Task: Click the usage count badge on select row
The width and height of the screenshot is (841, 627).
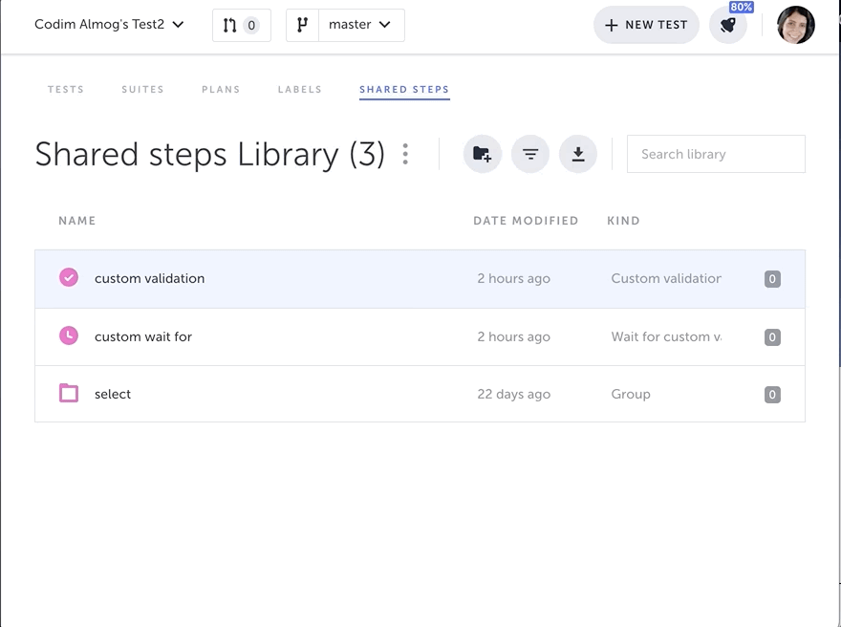Action: coord(772,395)
